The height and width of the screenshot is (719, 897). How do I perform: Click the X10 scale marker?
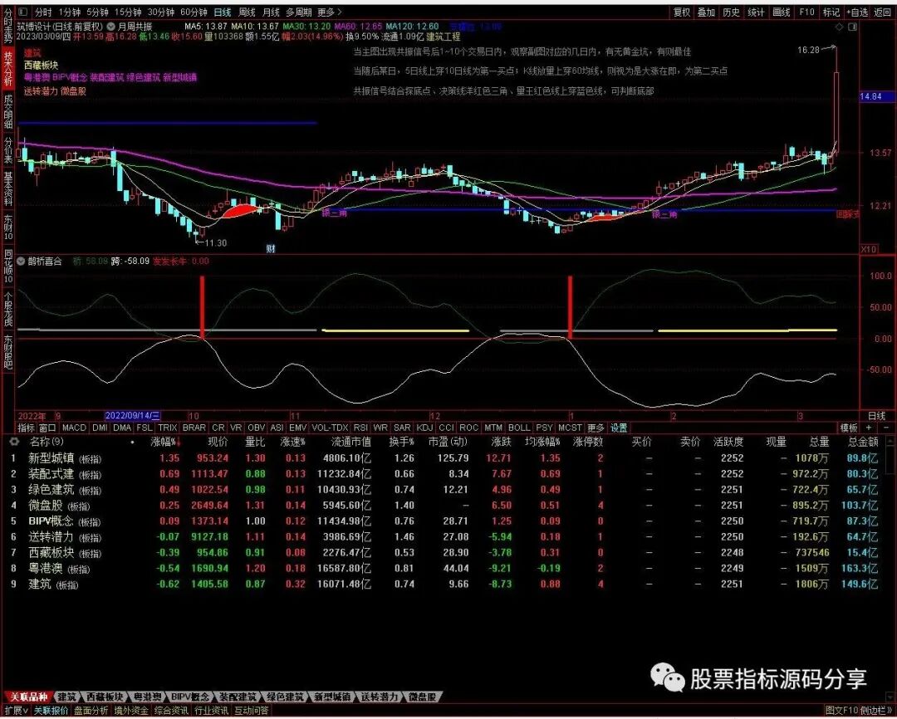click(x=869, y=249)
